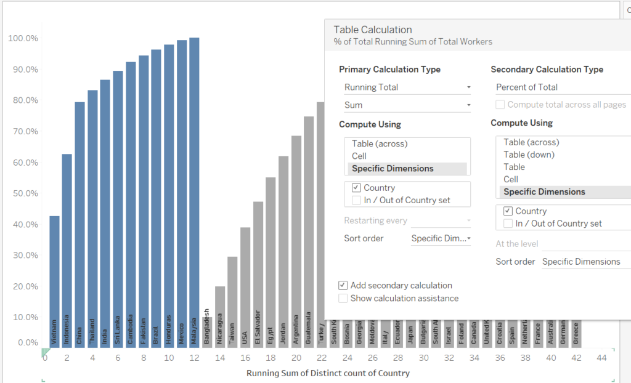Select Table (across) in primary Compute Using
631x383 pixels.
point(407,144)
